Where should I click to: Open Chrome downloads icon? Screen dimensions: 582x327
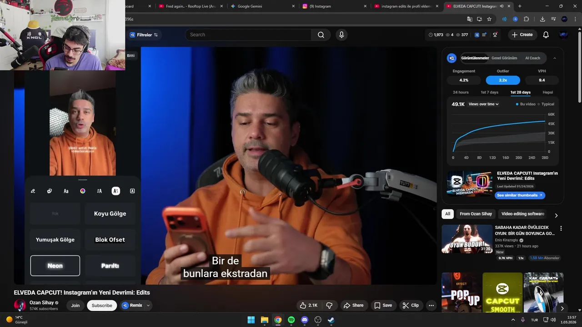pyautogui.click(x=542, y=19)
